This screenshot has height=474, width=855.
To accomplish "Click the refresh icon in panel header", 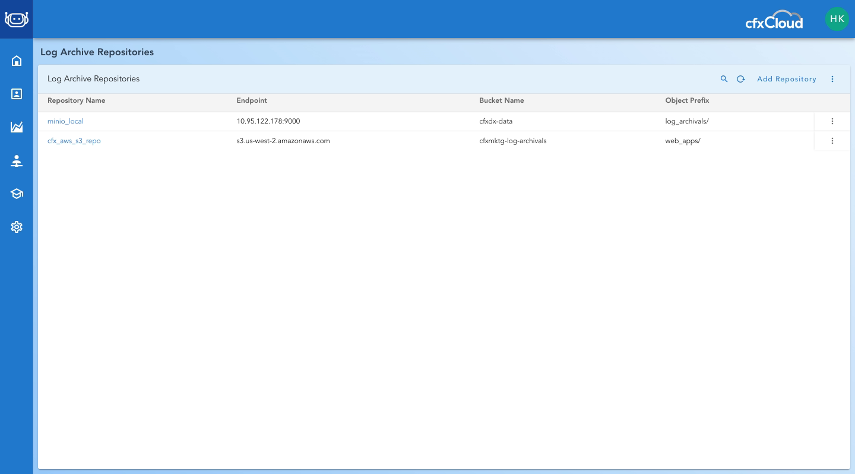I will click(741, 79).
